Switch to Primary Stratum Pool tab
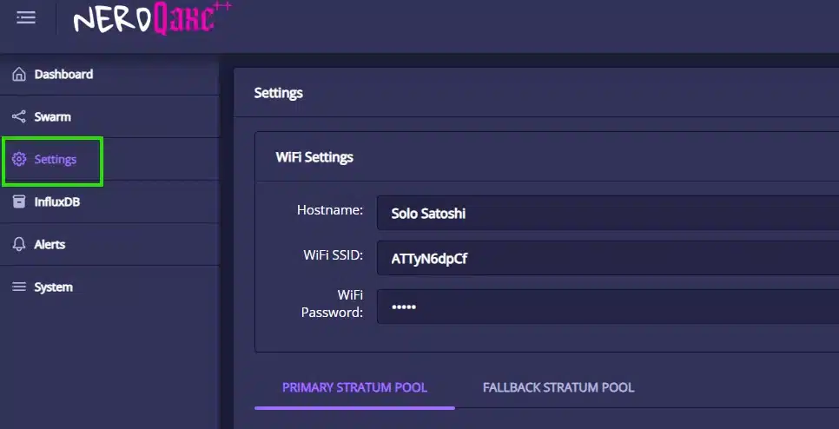 pyautogui.click(x=354, y=388)
